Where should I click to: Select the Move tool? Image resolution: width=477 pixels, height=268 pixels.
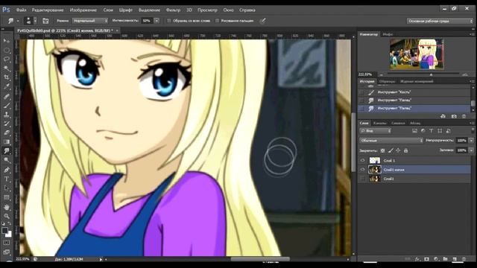[7, 40]
